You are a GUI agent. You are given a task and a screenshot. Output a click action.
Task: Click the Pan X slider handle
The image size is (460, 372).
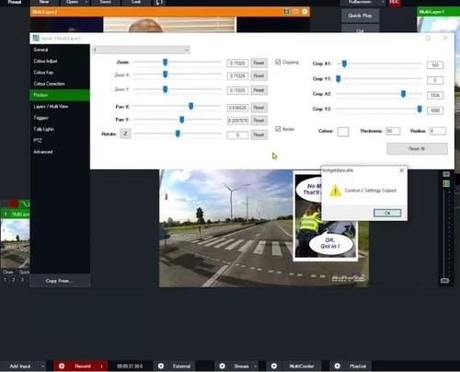point(190,106)
